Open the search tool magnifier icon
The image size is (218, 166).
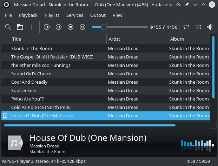(x=8, y=27)
